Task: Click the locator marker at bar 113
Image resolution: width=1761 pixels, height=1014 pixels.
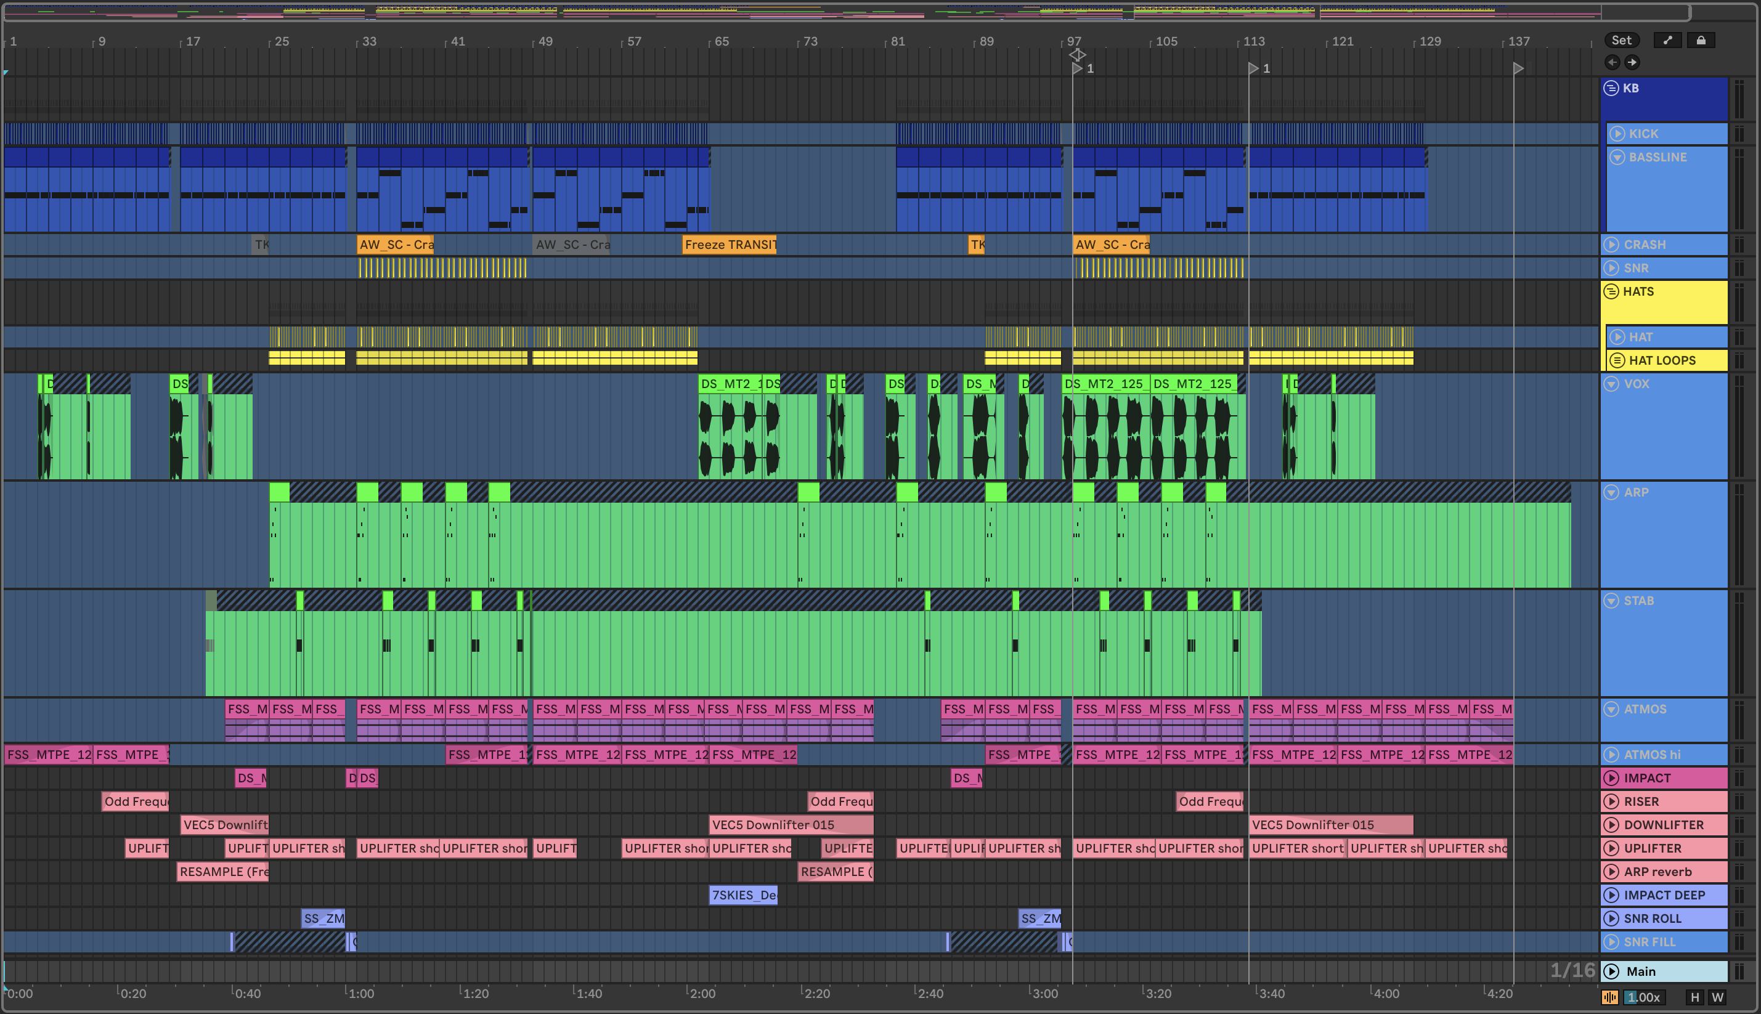Action: click(x=1253, y=68)
